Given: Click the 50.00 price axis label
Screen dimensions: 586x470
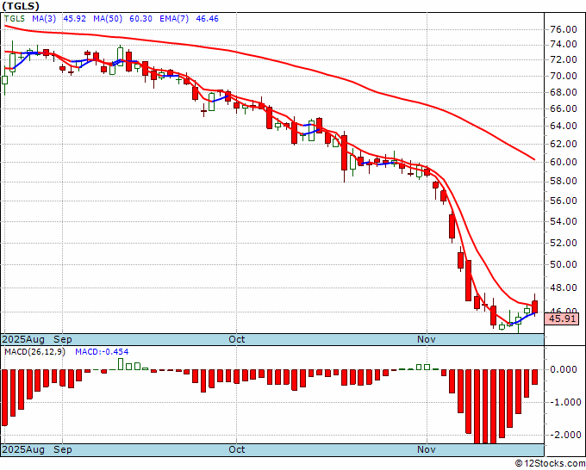Looking at the screenshot, I should pos(564,264).
